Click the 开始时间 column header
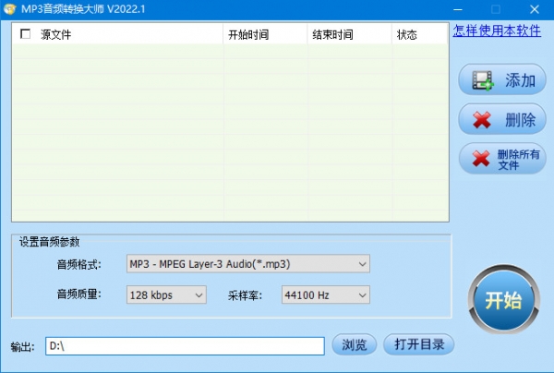This screenshot has height=373, width=554. coord(265,34)
